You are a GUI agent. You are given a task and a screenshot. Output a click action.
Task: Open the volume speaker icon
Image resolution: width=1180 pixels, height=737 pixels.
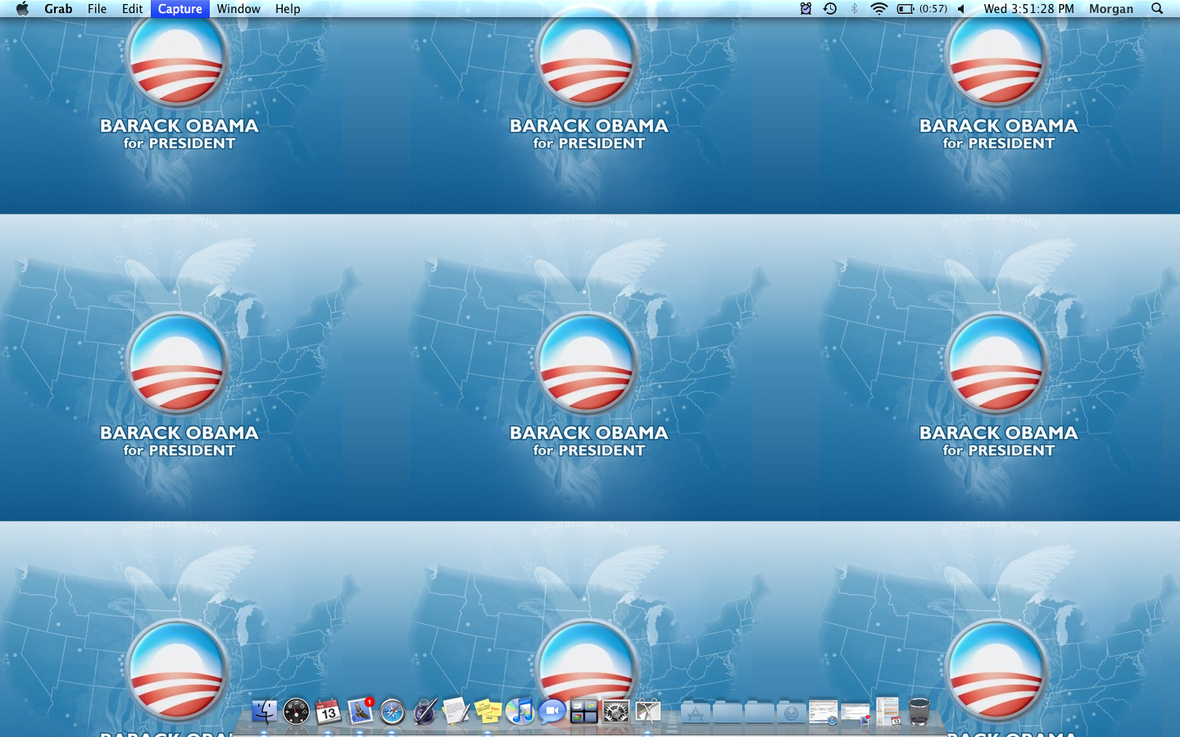[x=962, y=8]
